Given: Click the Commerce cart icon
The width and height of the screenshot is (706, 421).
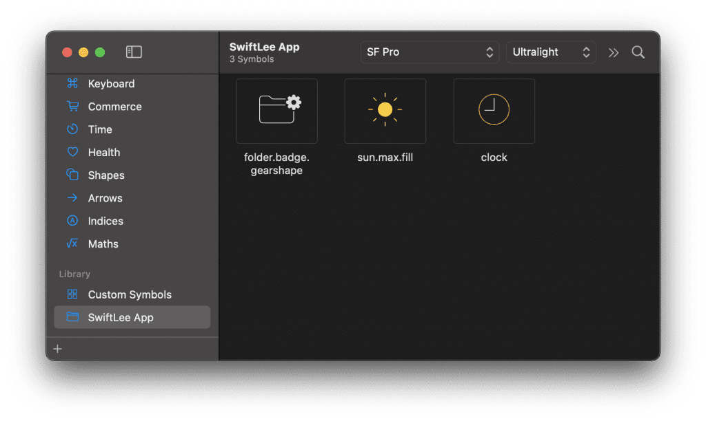Looking at the screenshot, I should pos(72,106).
